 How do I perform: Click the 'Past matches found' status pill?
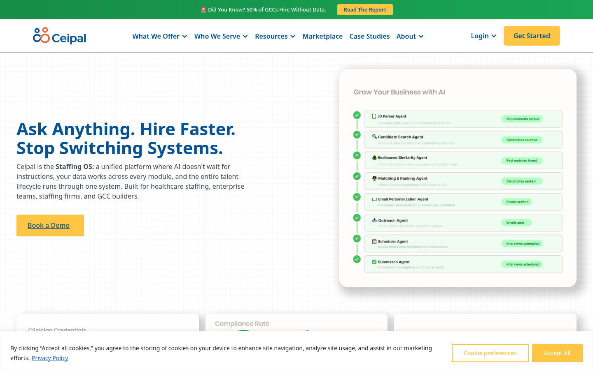[522, 160]
